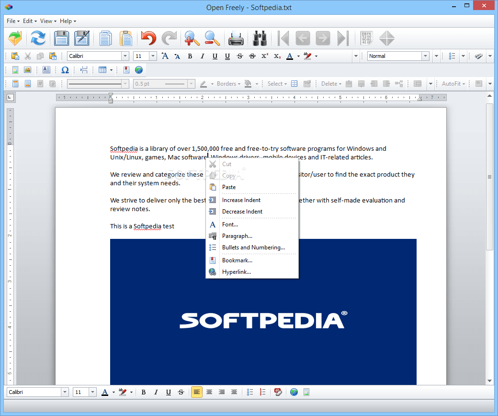498x416 pixels.
Task: Click the Cut scissors icon in formatting toolbar
Action: (x=28, y=56)
